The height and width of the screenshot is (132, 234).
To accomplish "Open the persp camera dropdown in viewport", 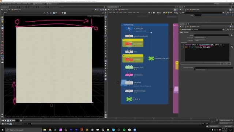I will click(90, 16).
